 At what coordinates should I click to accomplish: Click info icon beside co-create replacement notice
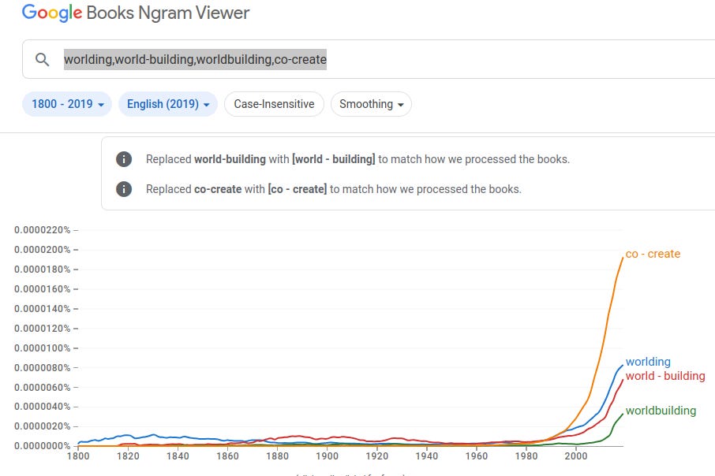coord(124,189)
